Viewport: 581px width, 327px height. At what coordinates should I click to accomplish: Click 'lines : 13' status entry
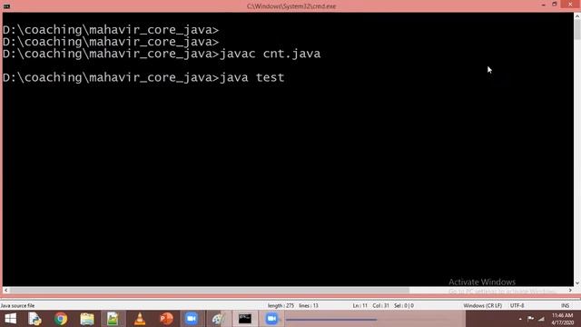pos(309,306)
